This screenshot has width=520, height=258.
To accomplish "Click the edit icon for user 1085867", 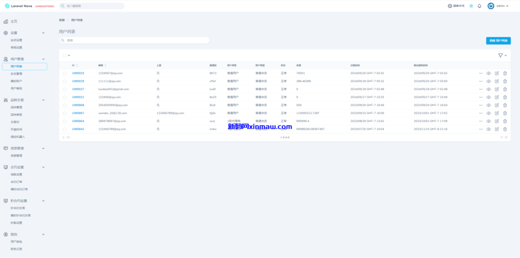I will click(x=497, y=113).
